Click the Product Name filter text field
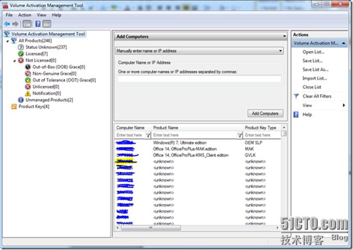Screen dimensions: 353x250 [195, 135]
